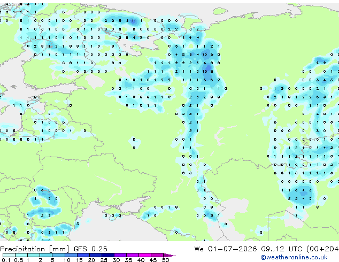
Task: Click the legend swatch between 40 and 45
Action: click(x=145, y=255)
